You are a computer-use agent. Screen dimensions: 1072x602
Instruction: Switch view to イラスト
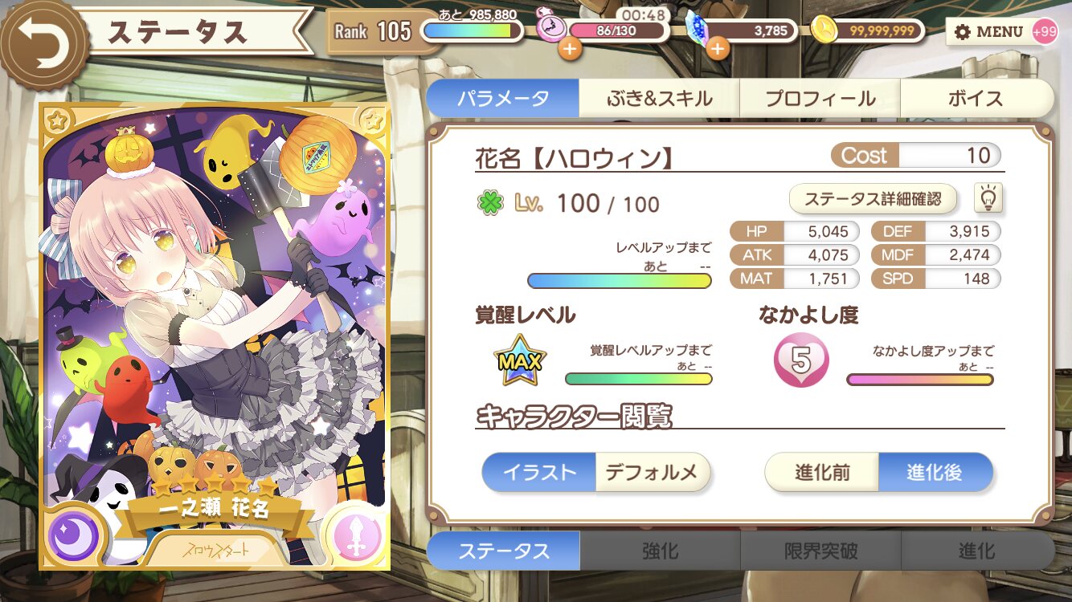coord(539,472)
